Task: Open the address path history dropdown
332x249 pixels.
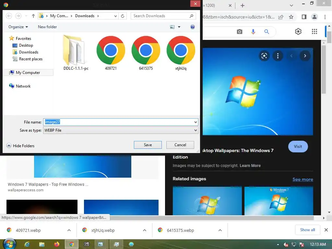Action: [115, 16]
